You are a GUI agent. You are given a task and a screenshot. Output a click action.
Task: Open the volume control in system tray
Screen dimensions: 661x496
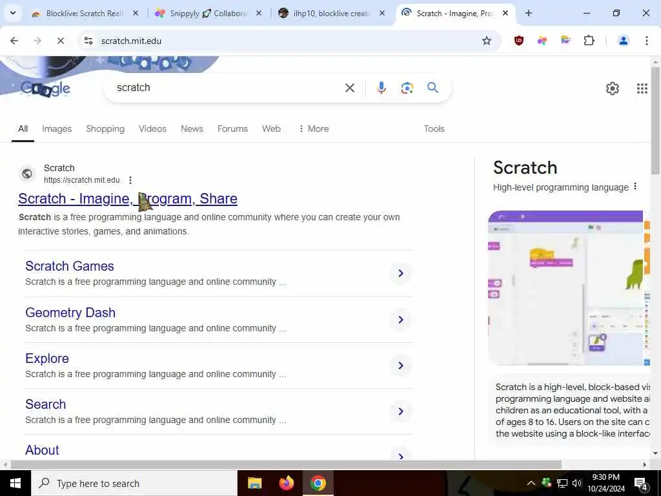click(x=576, y=483)
